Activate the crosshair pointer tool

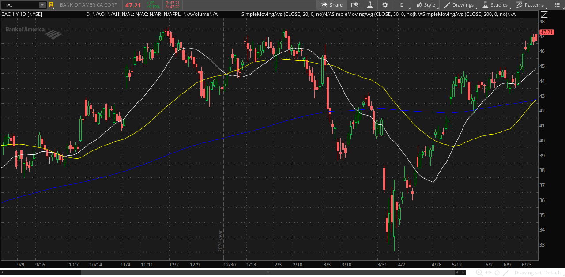(x=497, y=273)
